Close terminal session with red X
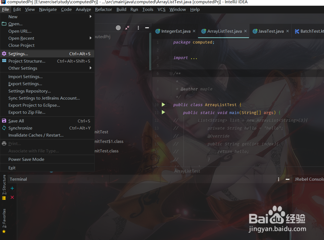 point(12,197)
